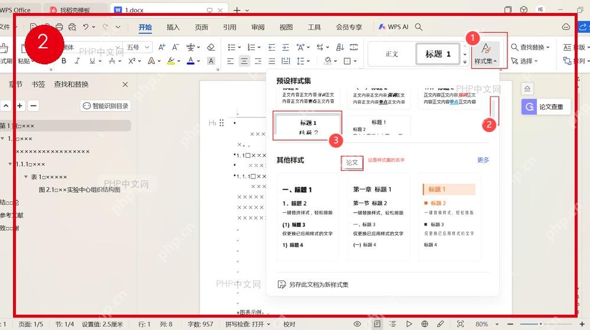Switch to 审阅 ribbon tab
Viewport: 590px width, 330px height.
(258, 27)
